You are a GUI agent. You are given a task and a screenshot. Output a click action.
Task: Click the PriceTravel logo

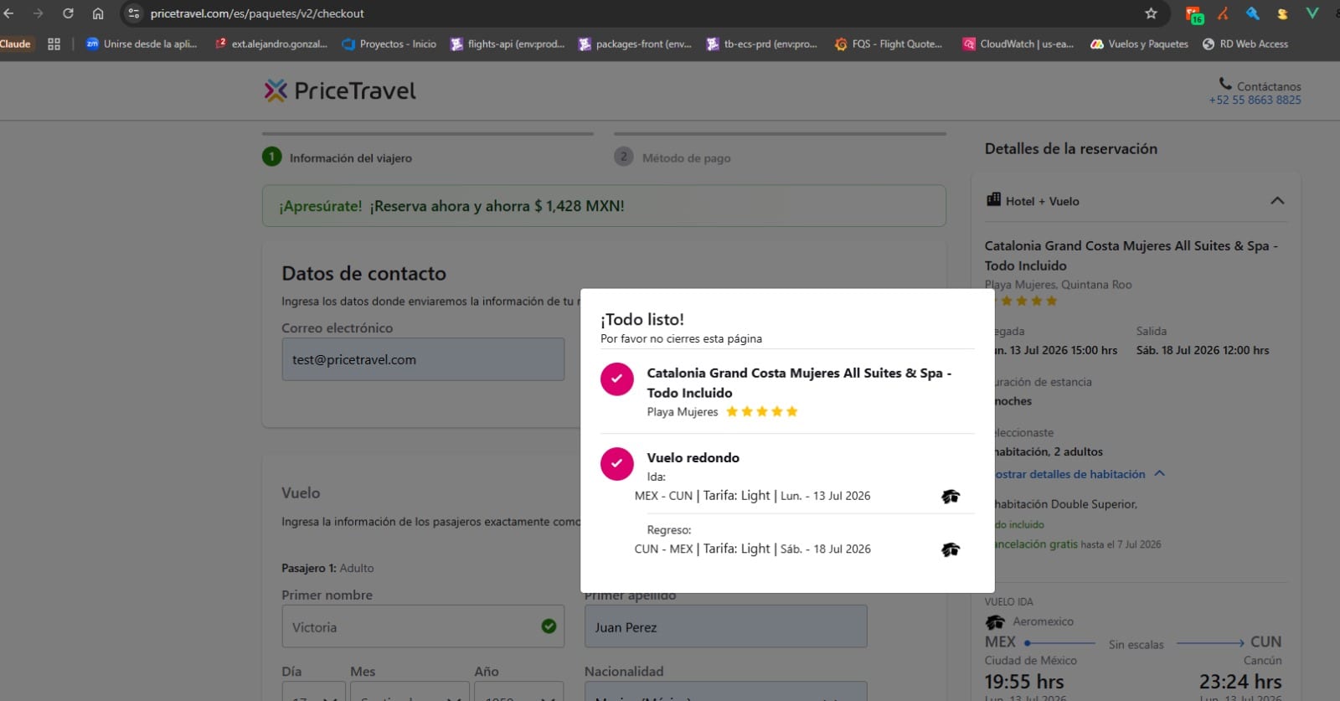point(340,90)
